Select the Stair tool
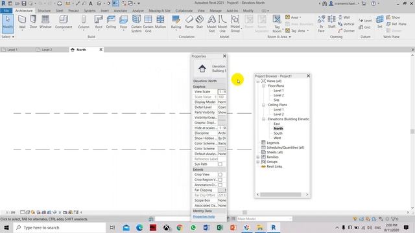Image resolution: width=415 pixels, height=233 pixels. (200, 22)
